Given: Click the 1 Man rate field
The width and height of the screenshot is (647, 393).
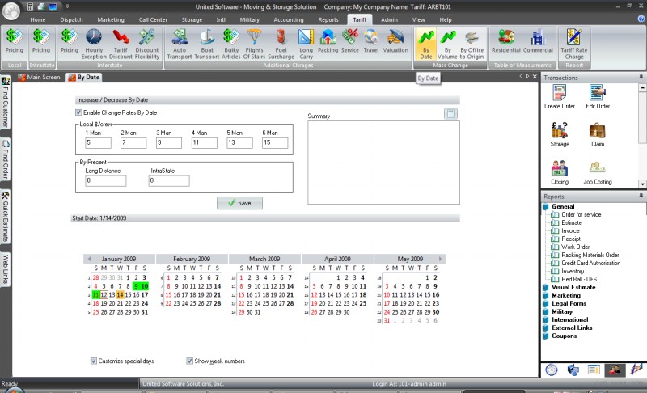Looking at the screenshot, I should coord(98,142).
